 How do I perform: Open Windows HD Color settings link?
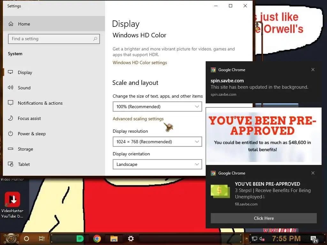(x=140, y=63)
